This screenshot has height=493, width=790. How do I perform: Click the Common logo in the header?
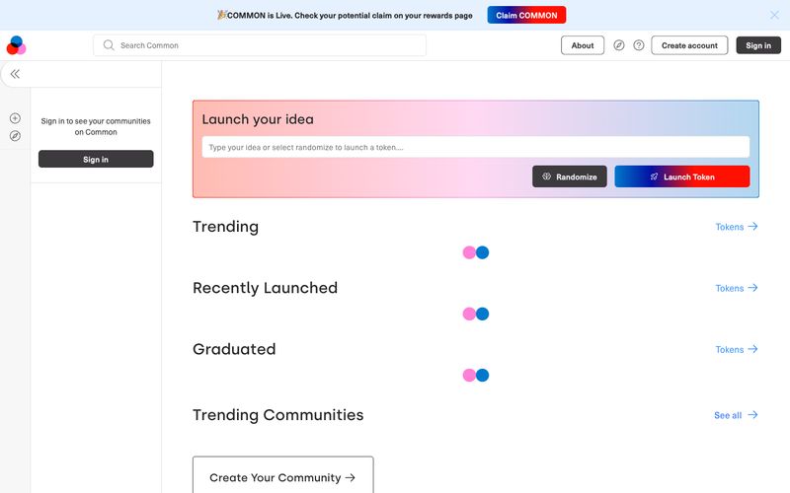tap(16, 45)
